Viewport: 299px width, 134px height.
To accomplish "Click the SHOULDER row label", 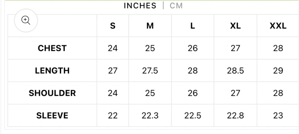I will pos(52,93).
